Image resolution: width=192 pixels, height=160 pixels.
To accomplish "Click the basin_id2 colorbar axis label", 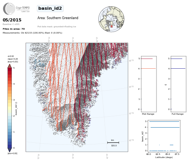I will (16, 108).
